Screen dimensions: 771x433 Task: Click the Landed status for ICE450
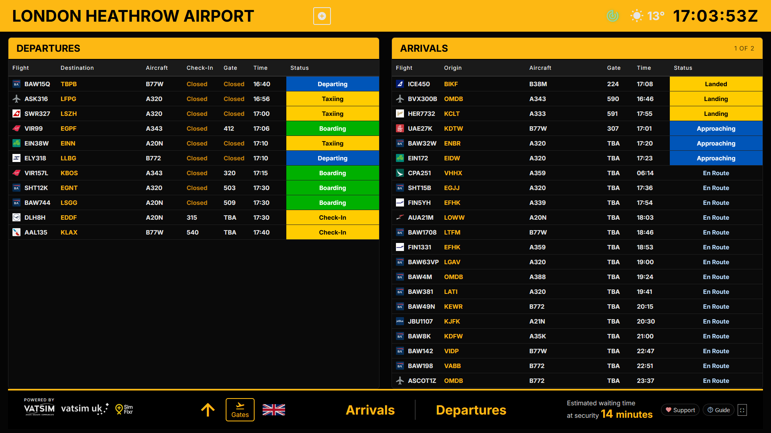tap(716, 84)
